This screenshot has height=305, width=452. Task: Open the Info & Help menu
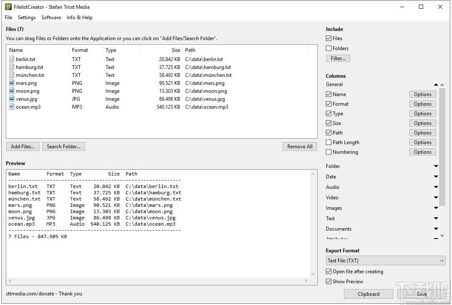[x=80, y=18]
